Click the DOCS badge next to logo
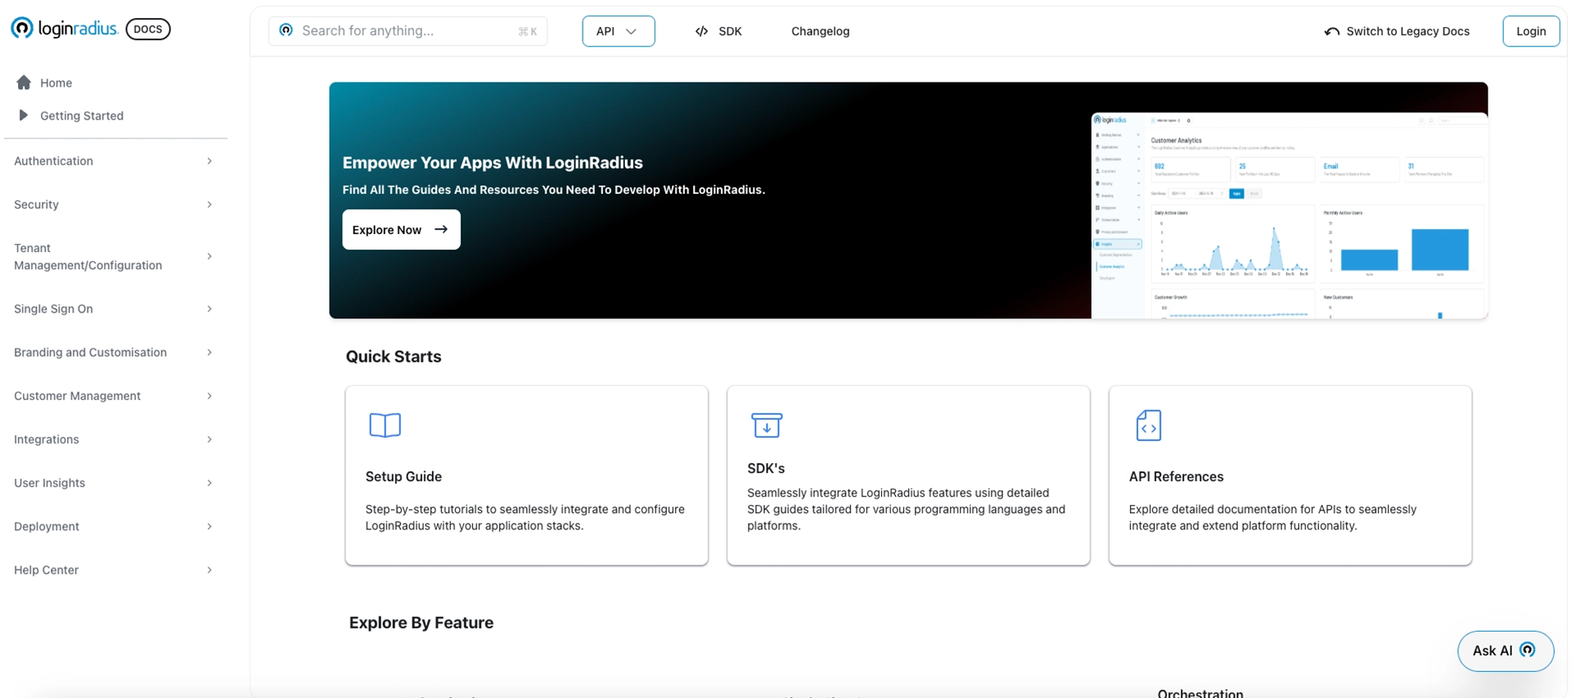The width and height of the screenshot is (1571, 698). pyautogui.click(x=148, y=29)
